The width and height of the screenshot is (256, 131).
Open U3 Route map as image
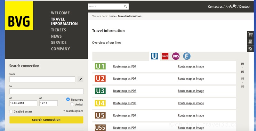[191, 91]
